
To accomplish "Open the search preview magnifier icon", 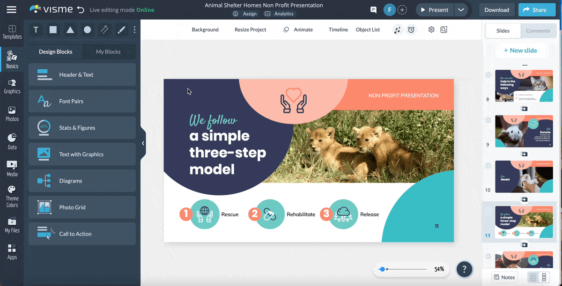I will click(444, 30).
